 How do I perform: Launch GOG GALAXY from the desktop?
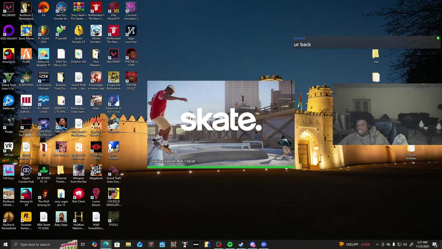point(9,33)
